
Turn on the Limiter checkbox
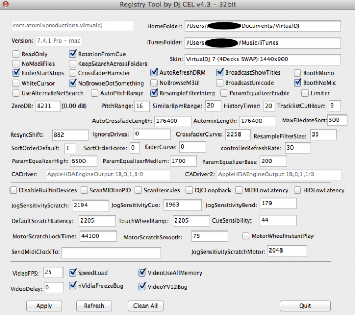click(305, 93)
